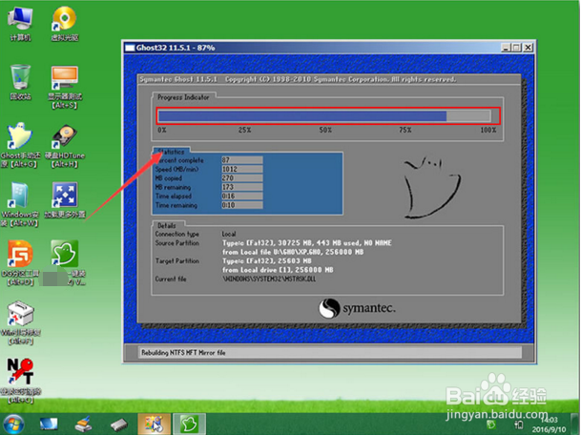Click the Symantec copyright header text

298,79
